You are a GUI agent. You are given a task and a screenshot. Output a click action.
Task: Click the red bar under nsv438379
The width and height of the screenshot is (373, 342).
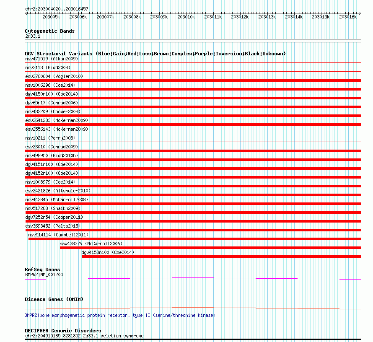210,248
